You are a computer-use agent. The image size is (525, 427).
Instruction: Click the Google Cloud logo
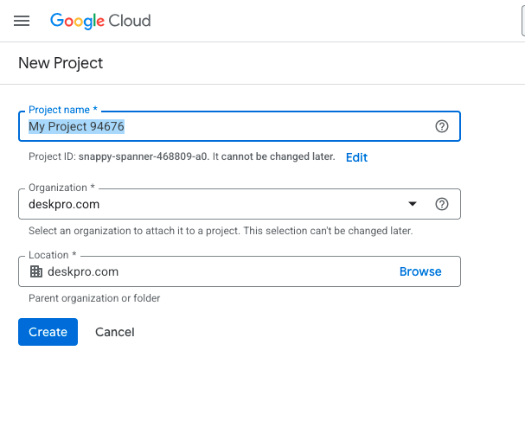point(100,21)
